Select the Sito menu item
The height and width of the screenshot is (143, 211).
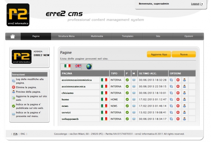point(158,36)
